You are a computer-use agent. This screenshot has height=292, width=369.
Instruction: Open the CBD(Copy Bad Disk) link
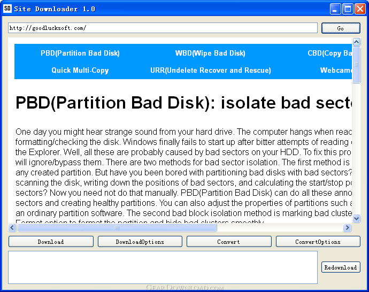coord(330,53)
